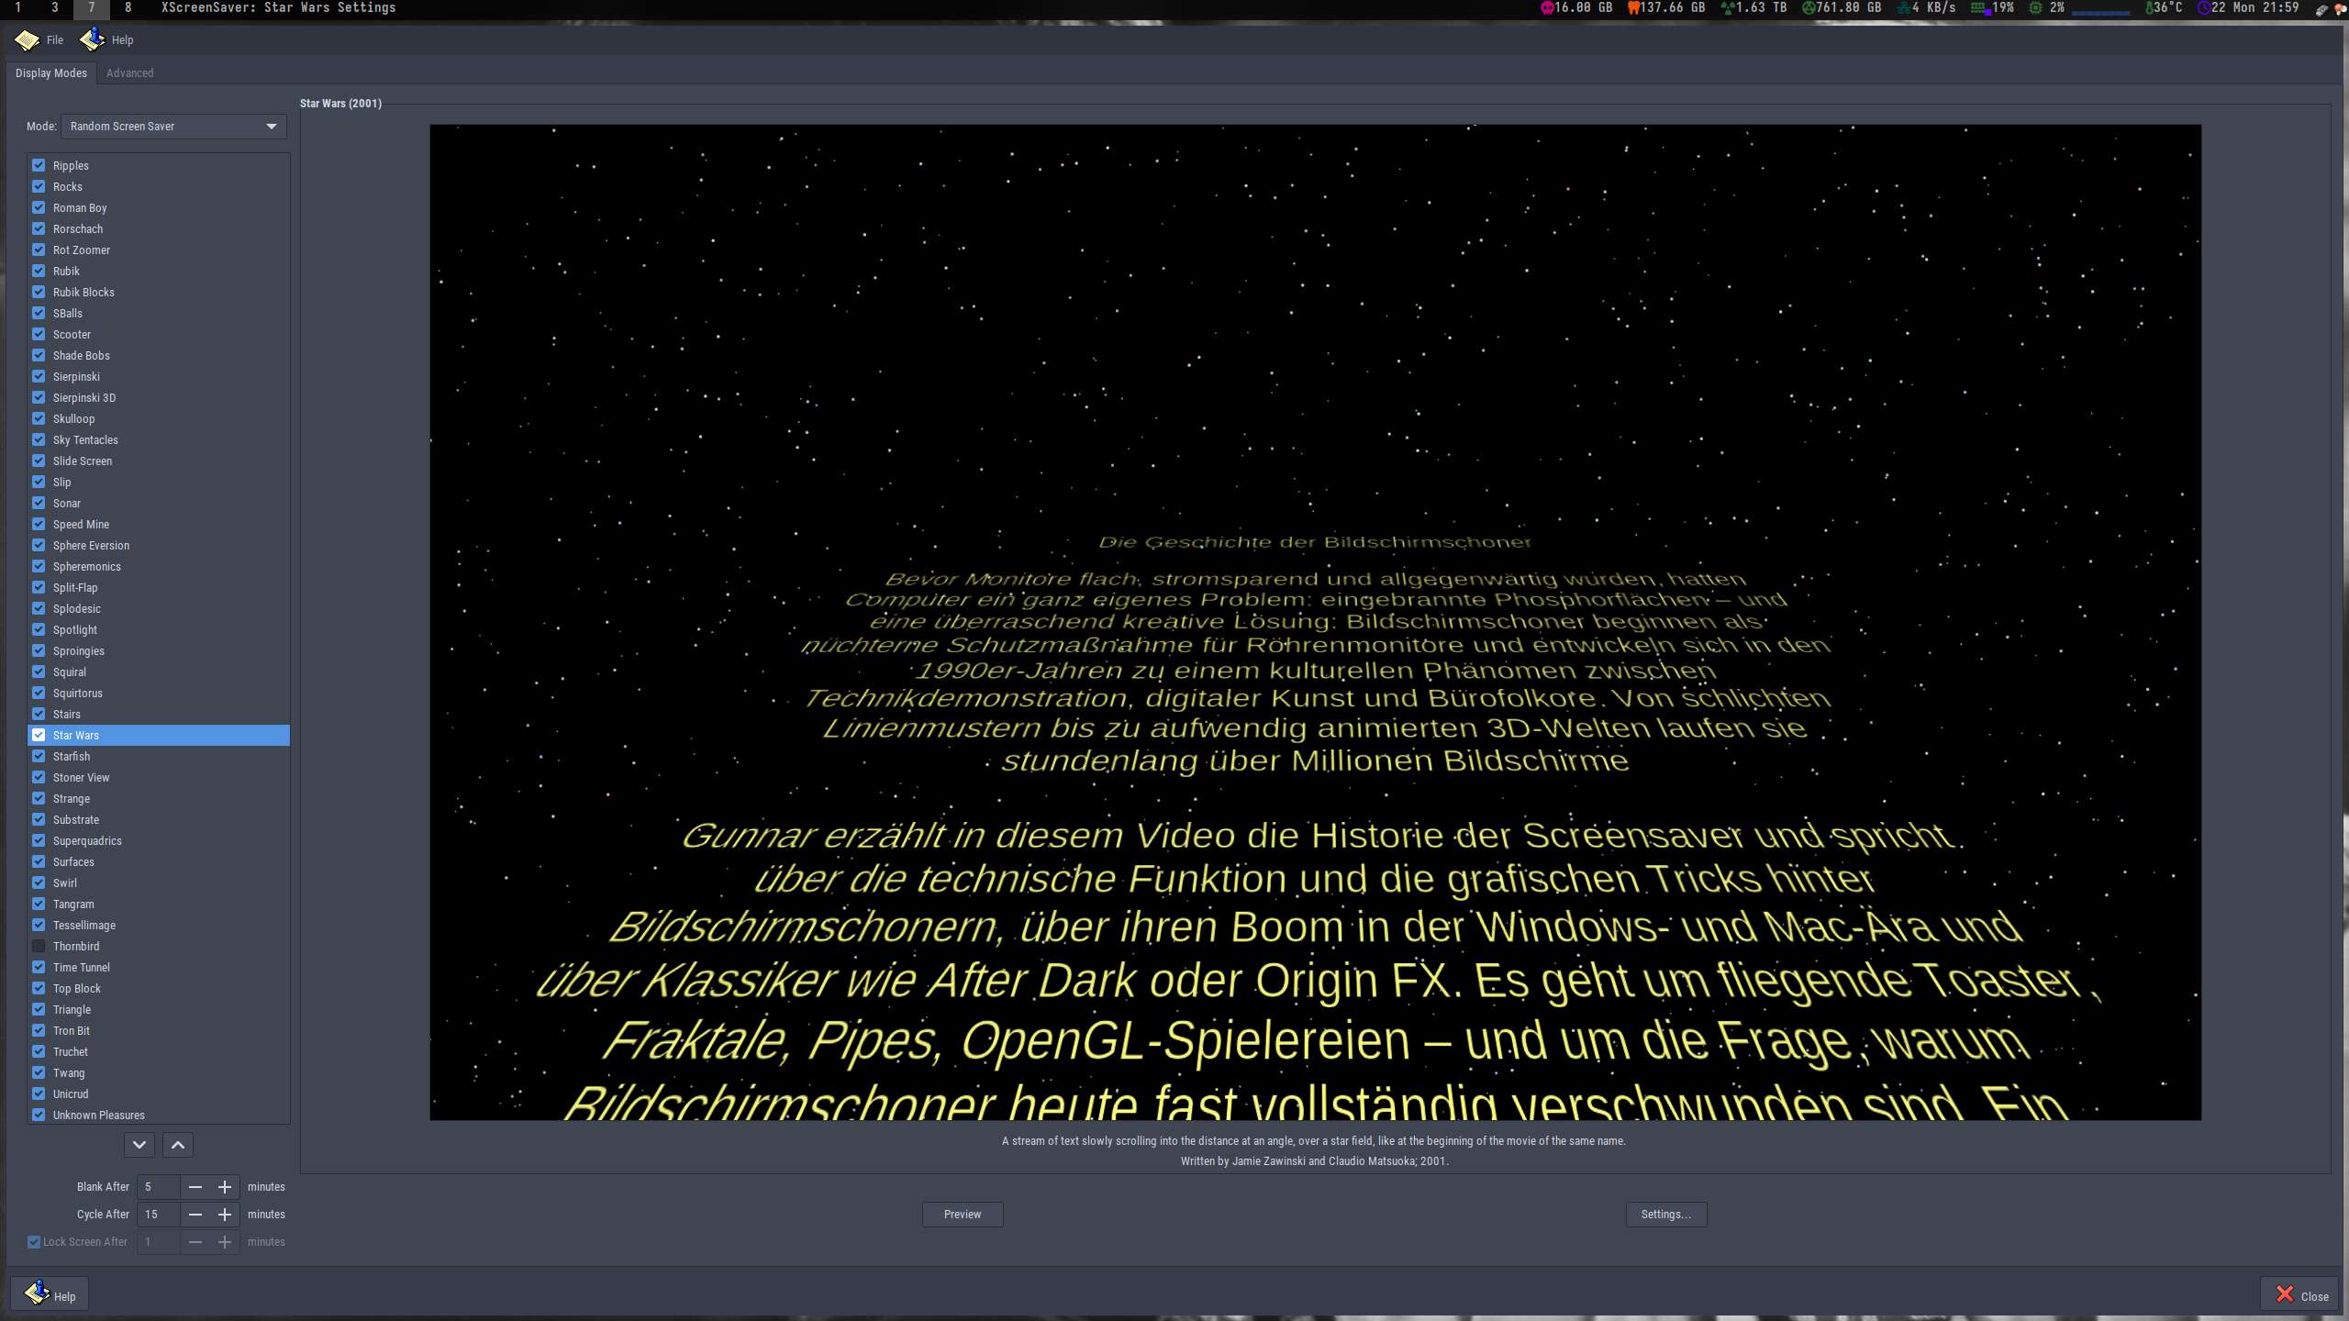Toggle the Lock Screen After checkbox
The image size is (2349, 1321).
(x=34, y=1242)
